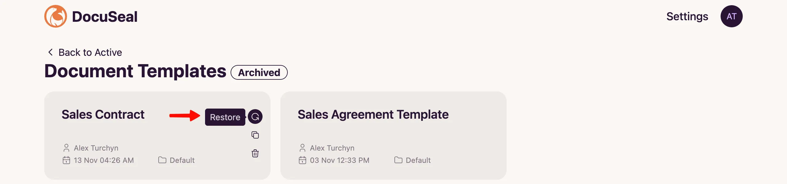Click the folder icon next to Default on Sales Contract
This screenshot has height=184, width=787.
point(162,160)
